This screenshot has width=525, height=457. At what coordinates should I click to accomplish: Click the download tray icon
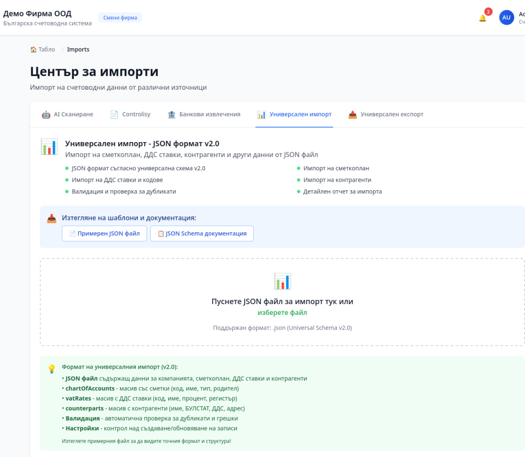[x=52, y=218]
